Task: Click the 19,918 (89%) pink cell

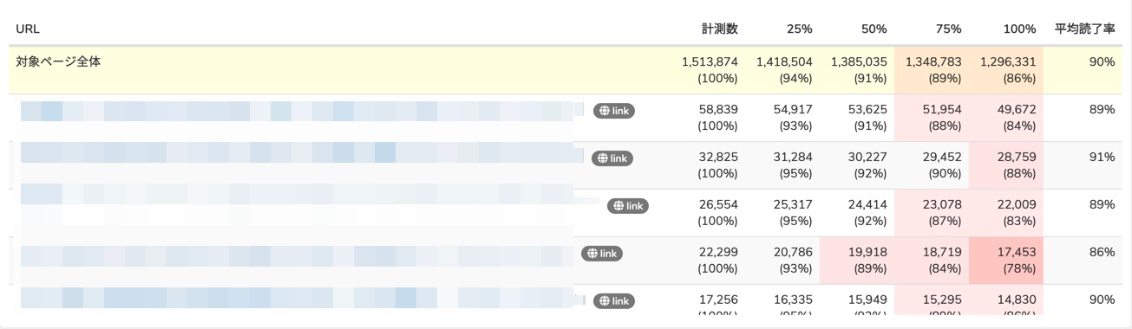Action: click(857, 260)
